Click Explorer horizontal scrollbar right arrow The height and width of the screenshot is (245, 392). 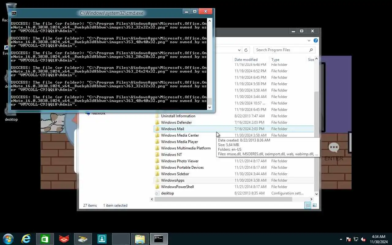311,199
